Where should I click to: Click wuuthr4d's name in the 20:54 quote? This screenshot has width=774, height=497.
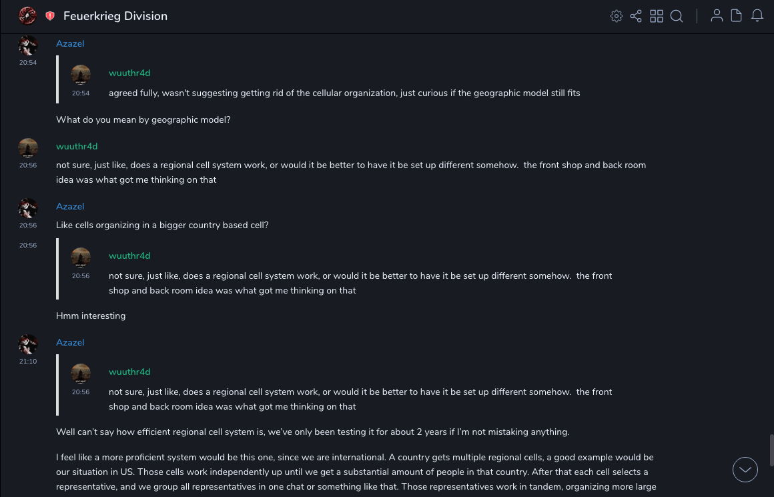click(129, 73)
